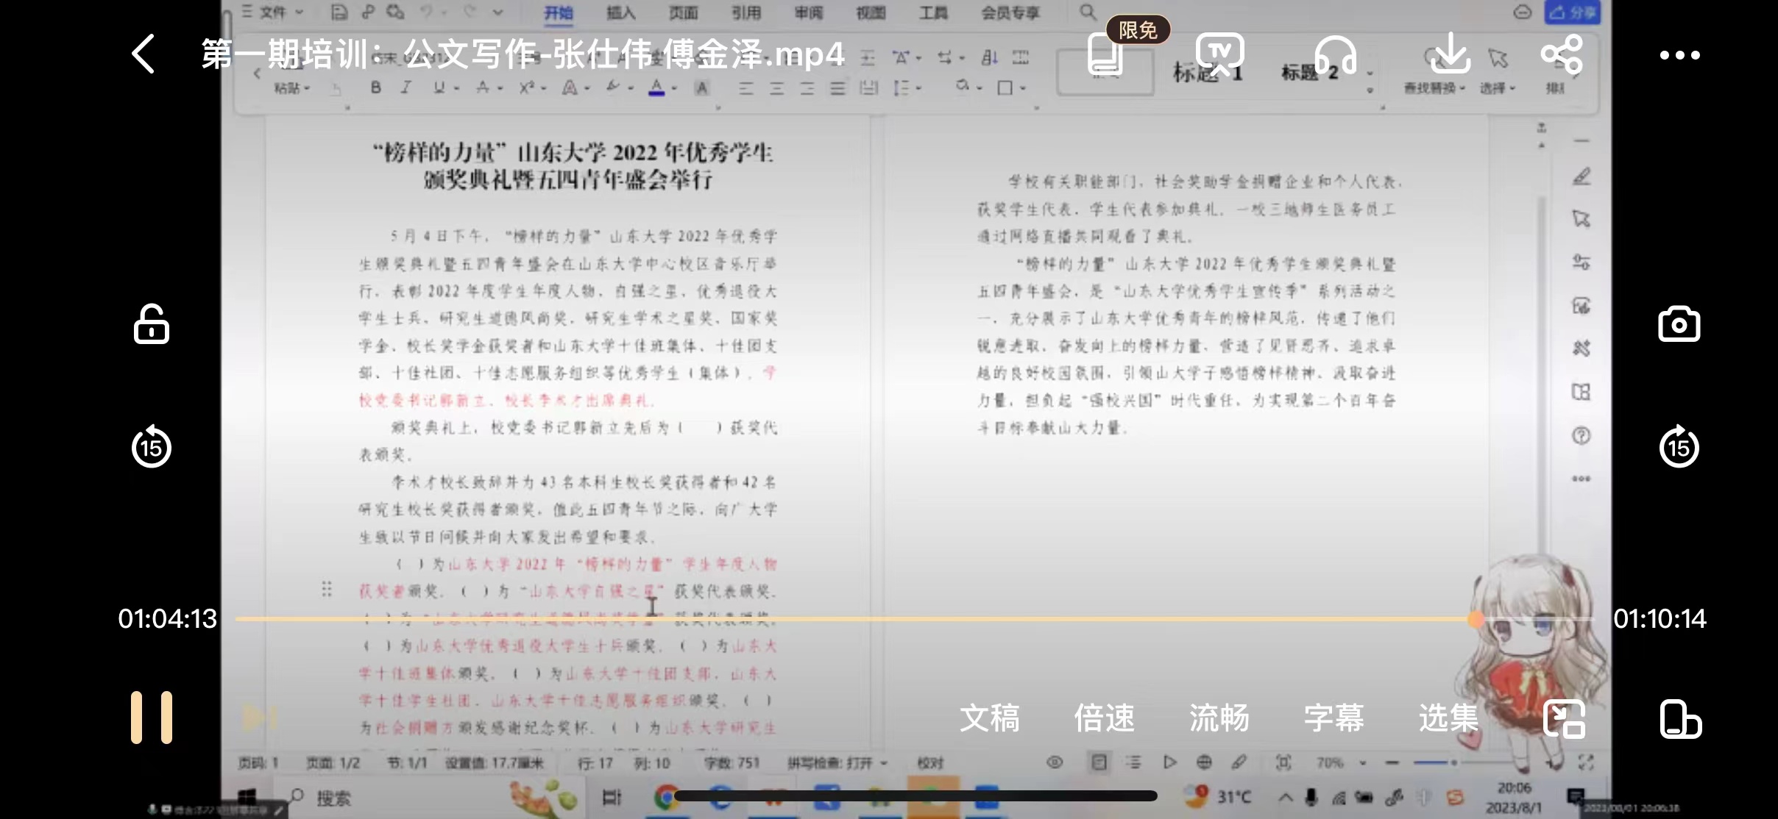This screenshot has height=819, width=1778.
Task: Pause the video playback
Action: coord(152,718)
